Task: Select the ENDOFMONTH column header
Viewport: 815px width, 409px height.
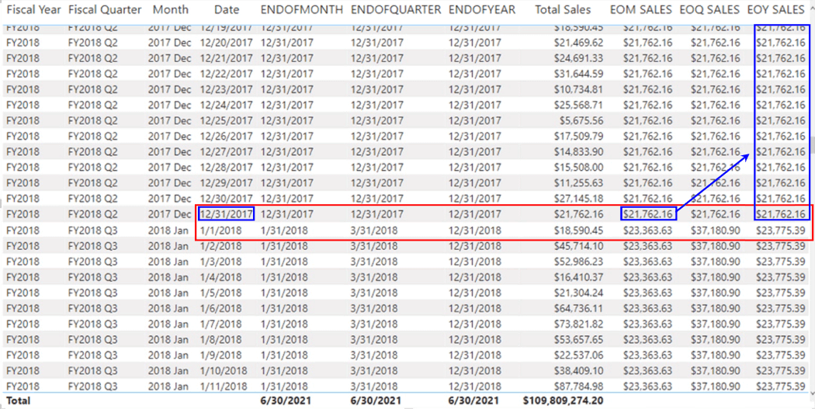Action: tap(301, 10)
